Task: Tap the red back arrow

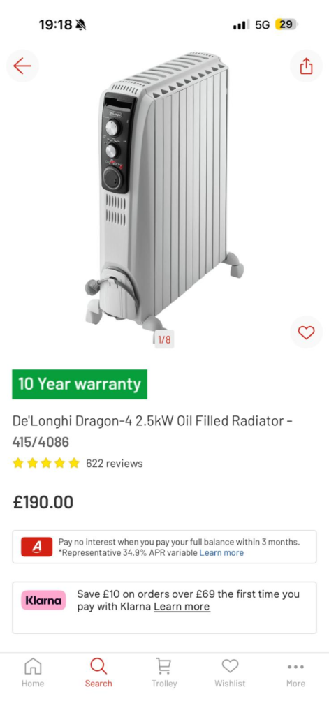Action: (x=22, y=66)
